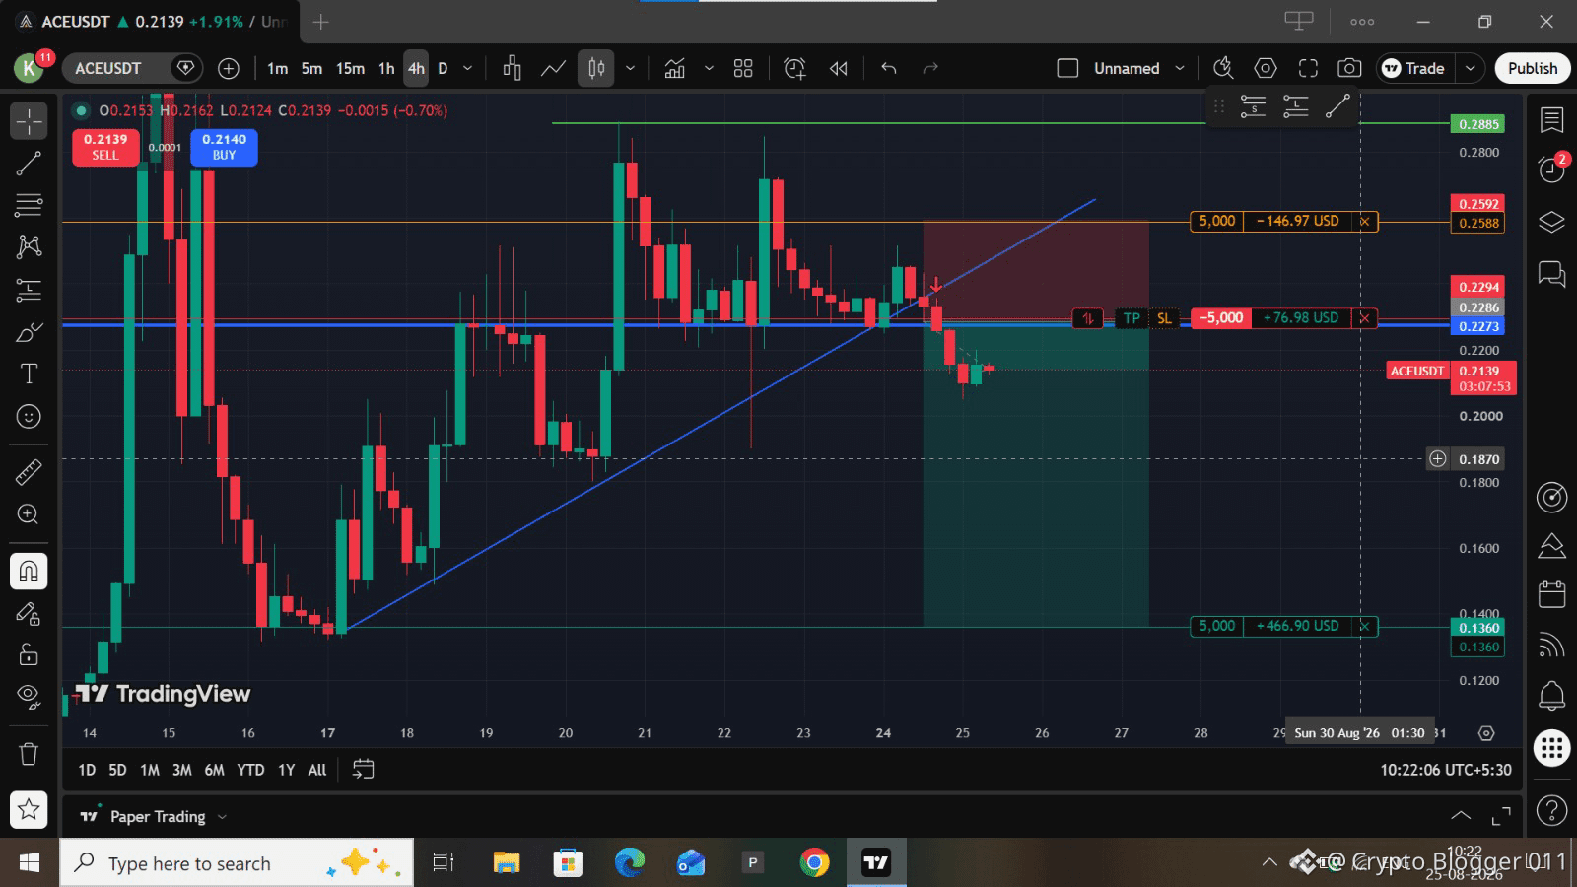Open the watchlist panel icon
This screenshot has width=1577, height=887.
pos(1551,120)
